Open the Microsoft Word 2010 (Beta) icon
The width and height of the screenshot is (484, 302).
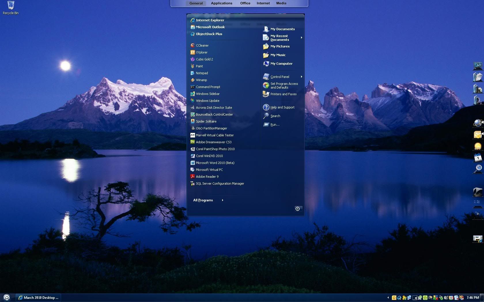tap(192, 163)
